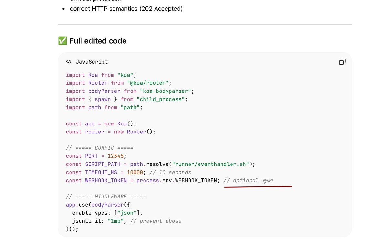The height and width of the screenshot is (245, 388).
Task: Click the spawn import from "child_process"
Action: [127, 99]
